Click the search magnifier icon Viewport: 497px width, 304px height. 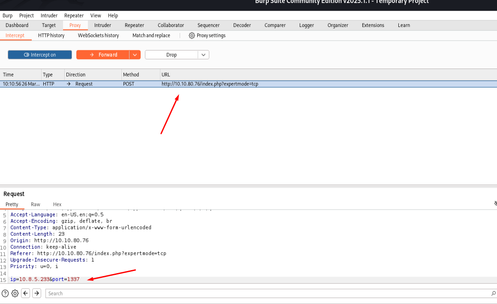tap(494, 294)
